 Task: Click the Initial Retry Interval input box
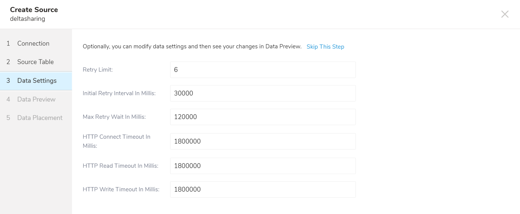pyautogui.click(x=263, y=93)
